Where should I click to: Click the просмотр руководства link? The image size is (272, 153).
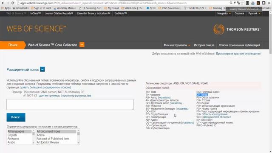click(x=76, y=96)
